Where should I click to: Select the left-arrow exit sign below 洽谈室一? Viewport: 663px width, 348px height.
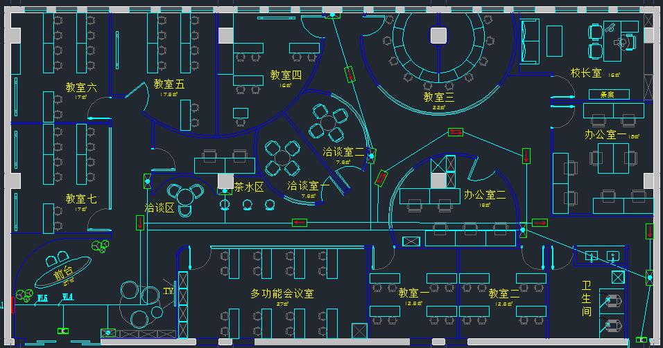pyautogui.click(x=300, y=222)
